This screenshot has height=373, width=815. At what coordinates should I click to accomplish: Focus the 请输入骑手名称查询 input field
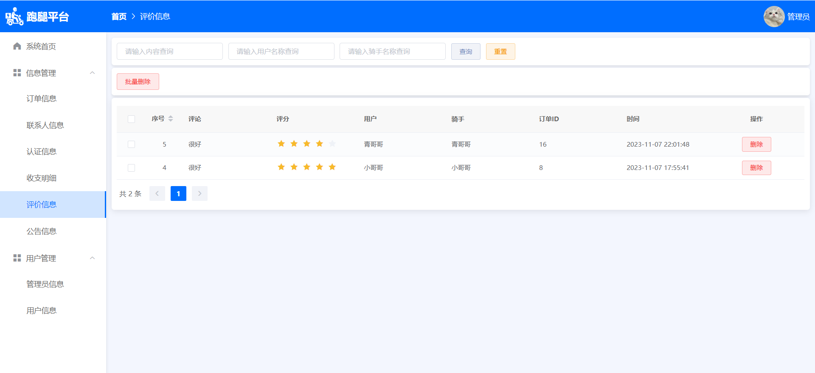(393, 51)
